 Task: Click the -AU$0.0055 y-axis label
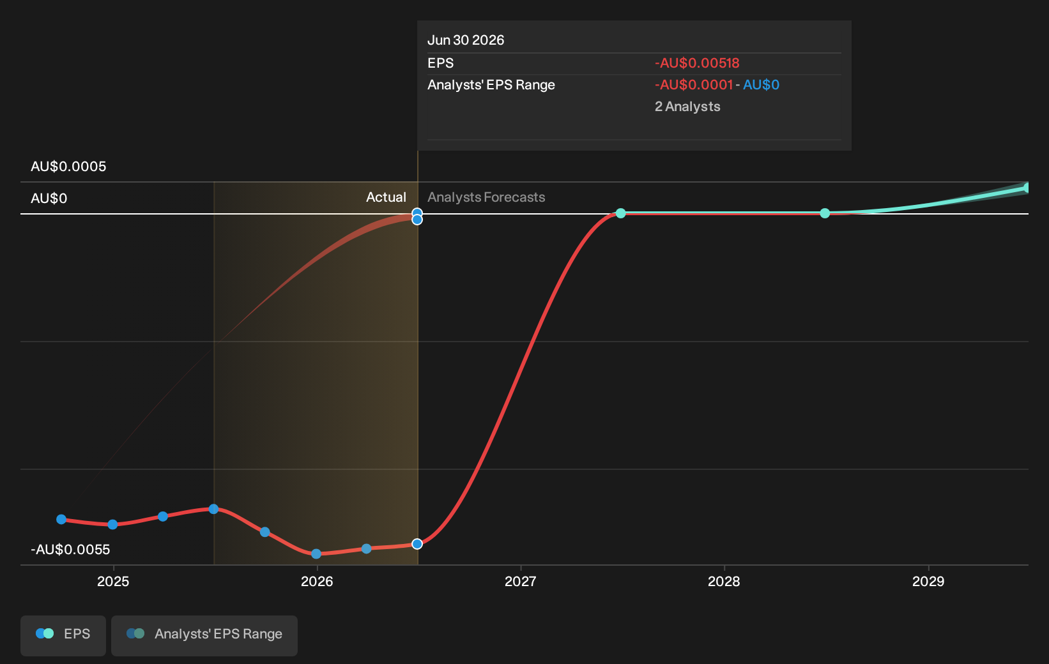tap(70, 550)
